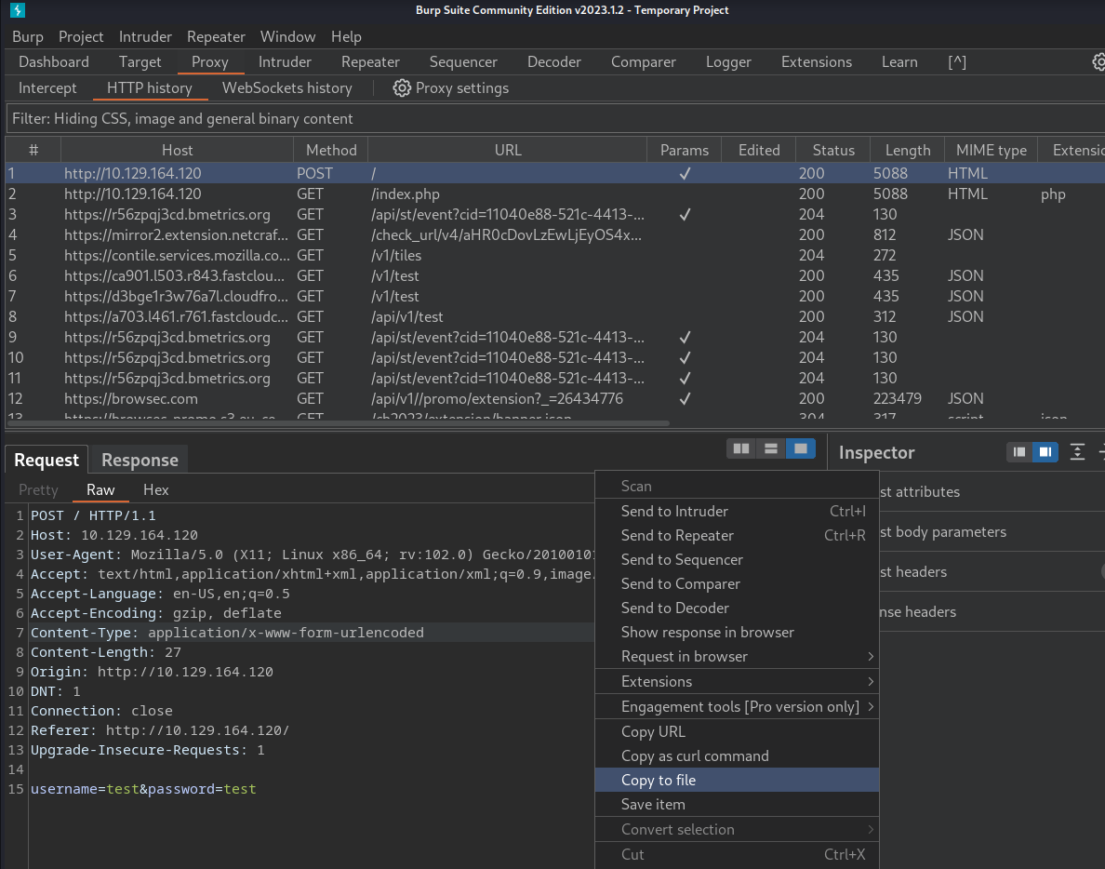Click the Filter bar above history table
Screen dimensions: 1105x869
click(x=555, y=118)
